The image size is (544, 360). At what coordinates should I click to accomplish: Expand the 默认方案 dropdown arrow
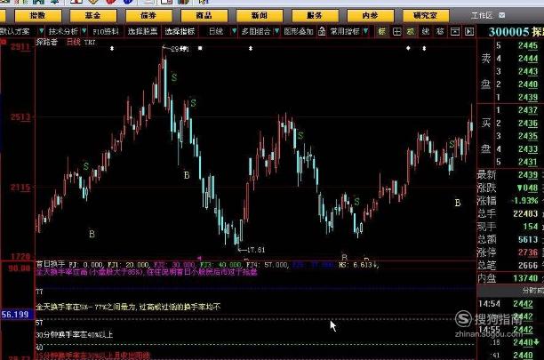tap(41, 31)
